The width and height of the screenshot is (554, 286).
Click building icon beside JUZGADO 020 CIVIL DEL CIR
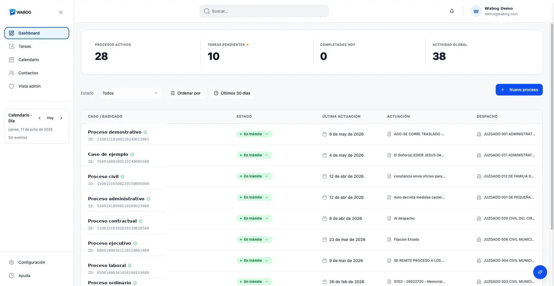click(479, 218)
